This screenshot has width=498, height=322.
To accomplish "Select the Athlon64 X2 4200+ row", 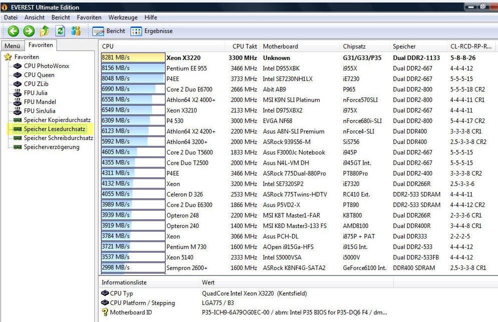I will tap(298, 131).
